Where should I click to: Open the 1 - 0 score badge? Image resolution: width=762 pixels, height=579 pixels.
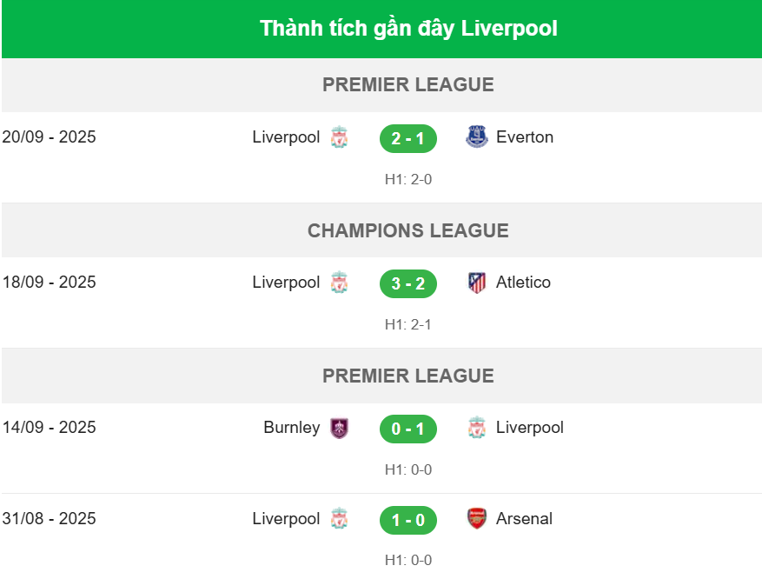pos(408,520)
